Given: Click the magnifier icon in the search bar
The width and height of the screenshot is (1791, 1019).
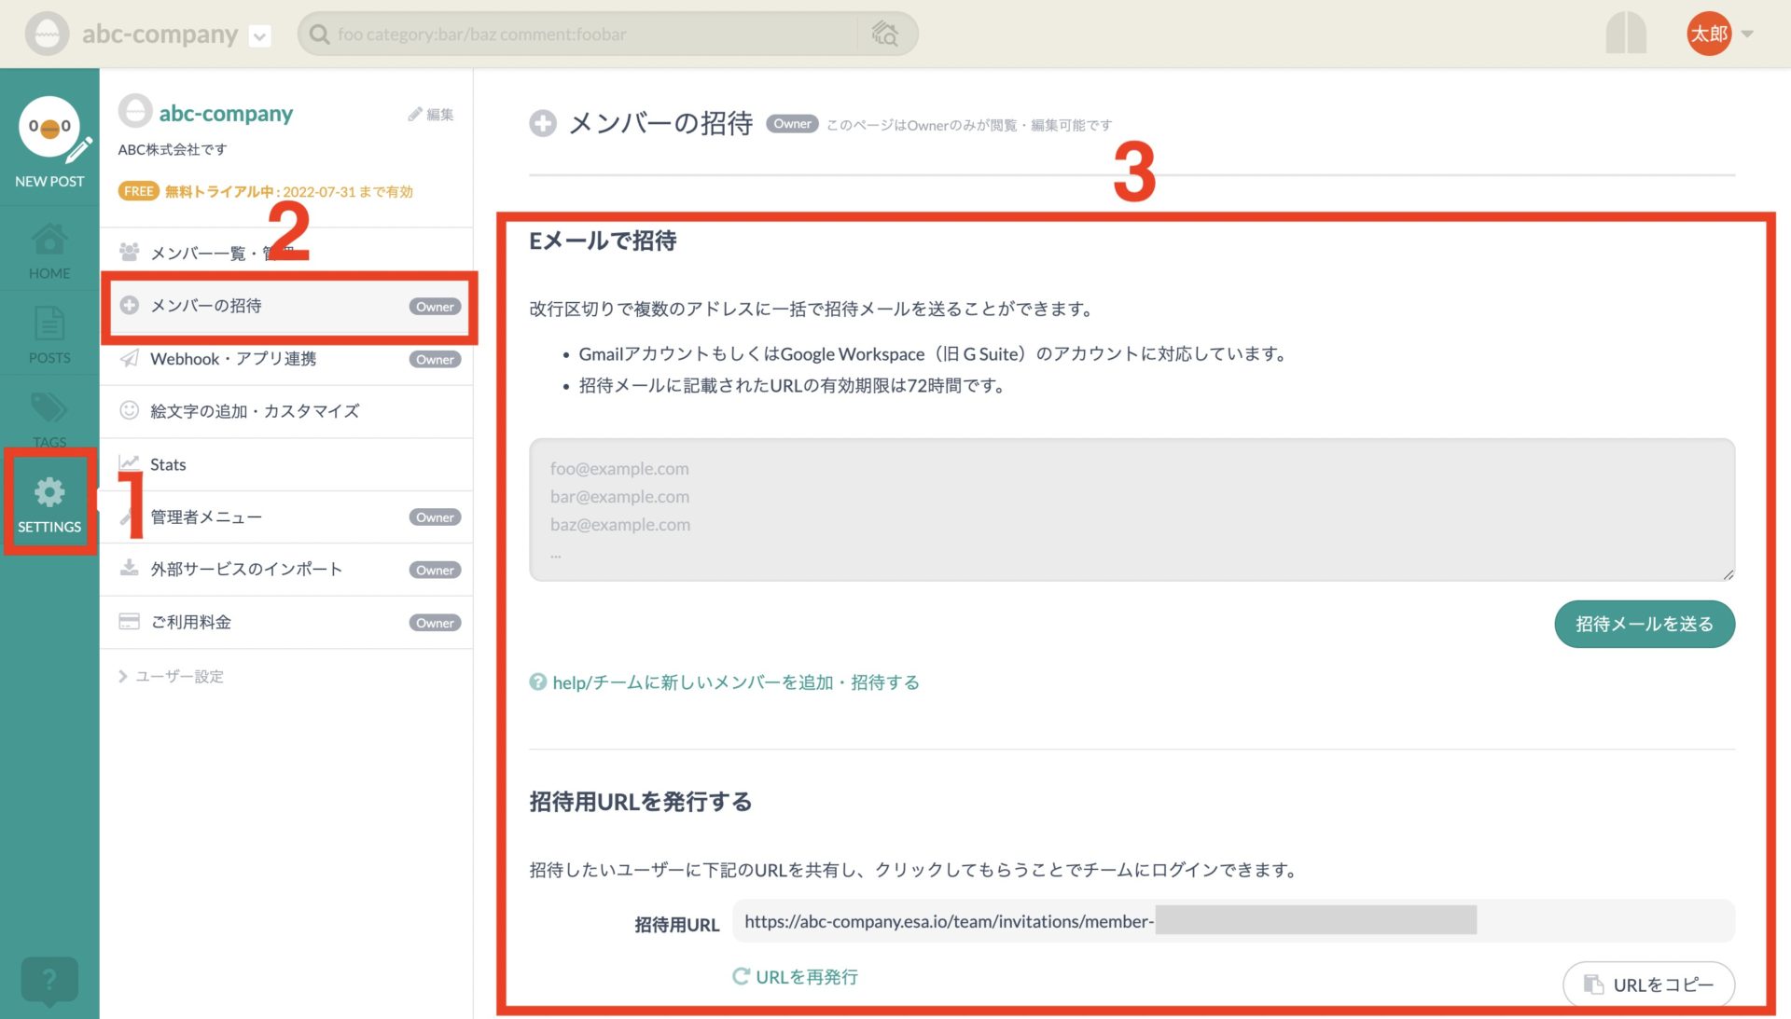Looking at the screenshot, I should pyautogui.click(x=318, y=34).
